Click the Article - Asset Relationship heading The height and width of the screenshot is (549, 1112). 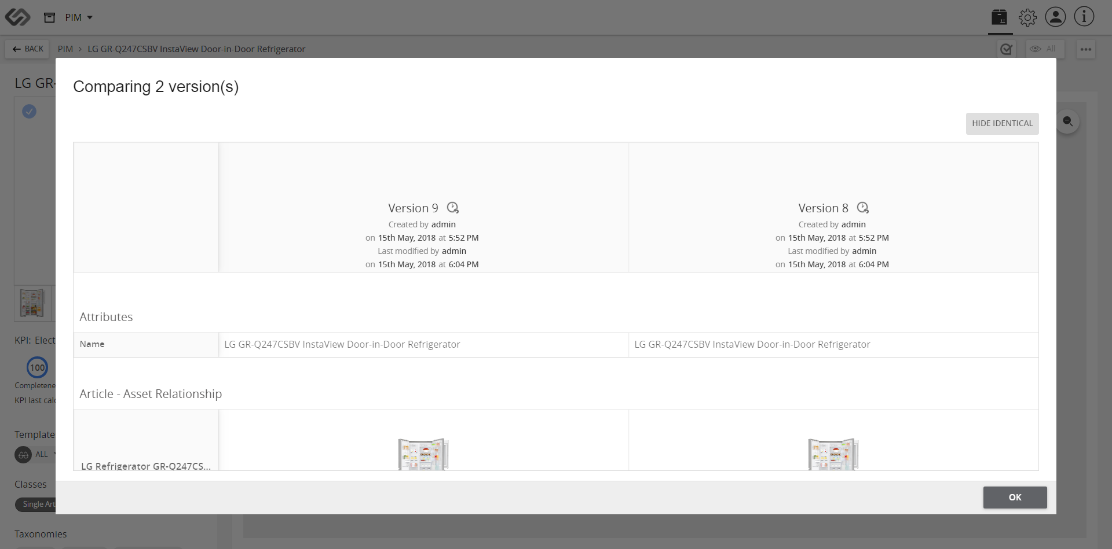click(151, 394)
